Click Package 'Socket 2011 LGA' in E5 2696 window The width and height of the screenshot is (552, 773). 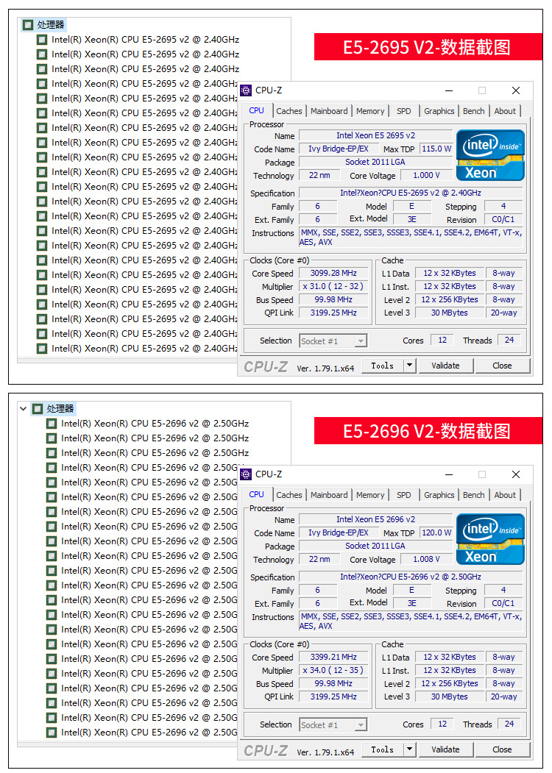pos(376,546)
